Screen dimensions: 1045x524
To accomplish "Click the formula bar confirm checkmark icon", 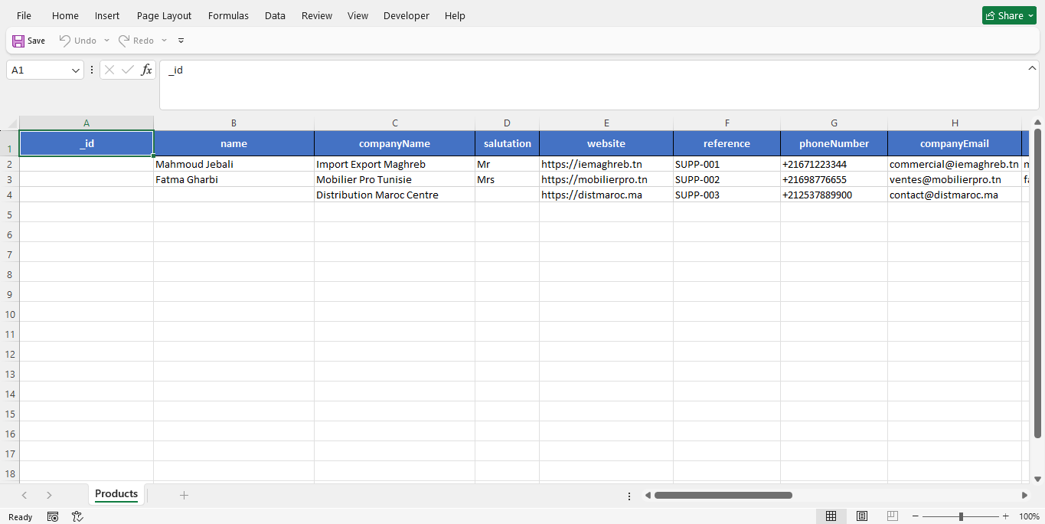I will pos(128,70).
